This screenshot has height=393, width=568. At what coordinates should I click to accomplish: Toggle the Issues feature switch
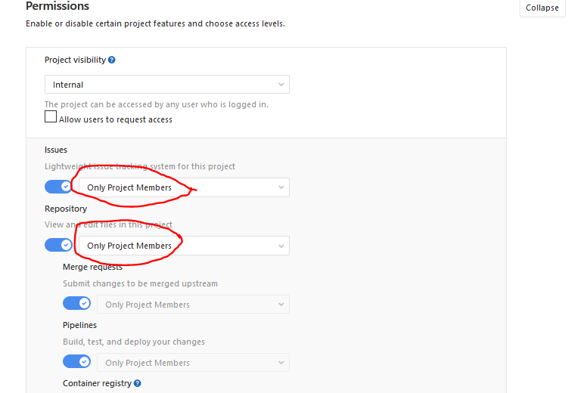(x=58, y=187)
